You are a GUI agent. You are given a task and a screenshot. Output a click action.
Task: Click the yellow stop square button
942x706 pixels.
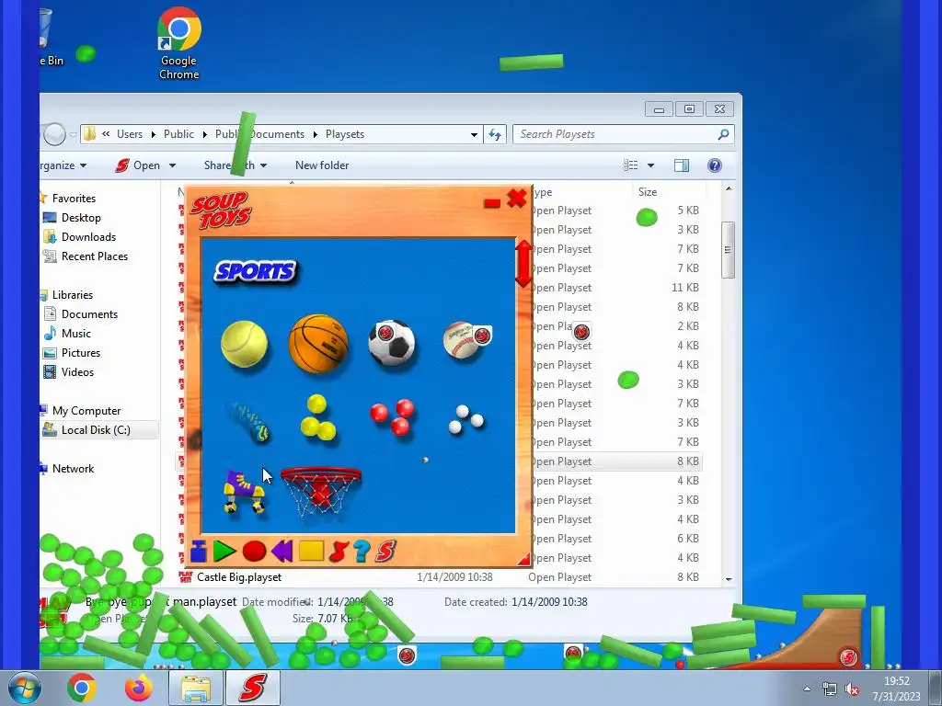click(x=311, y=551)
